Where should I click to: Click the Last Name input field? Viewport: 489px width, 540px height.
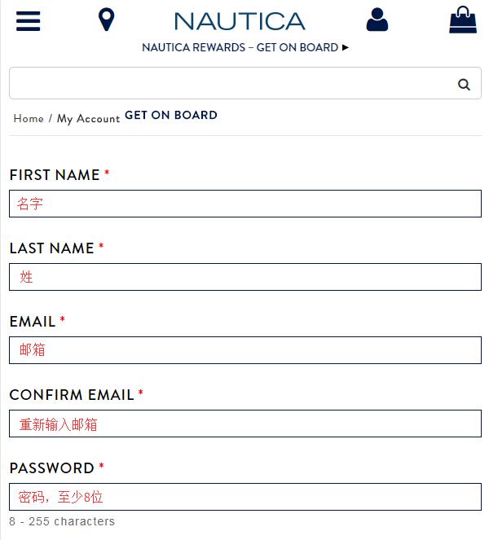coord(245,277)
